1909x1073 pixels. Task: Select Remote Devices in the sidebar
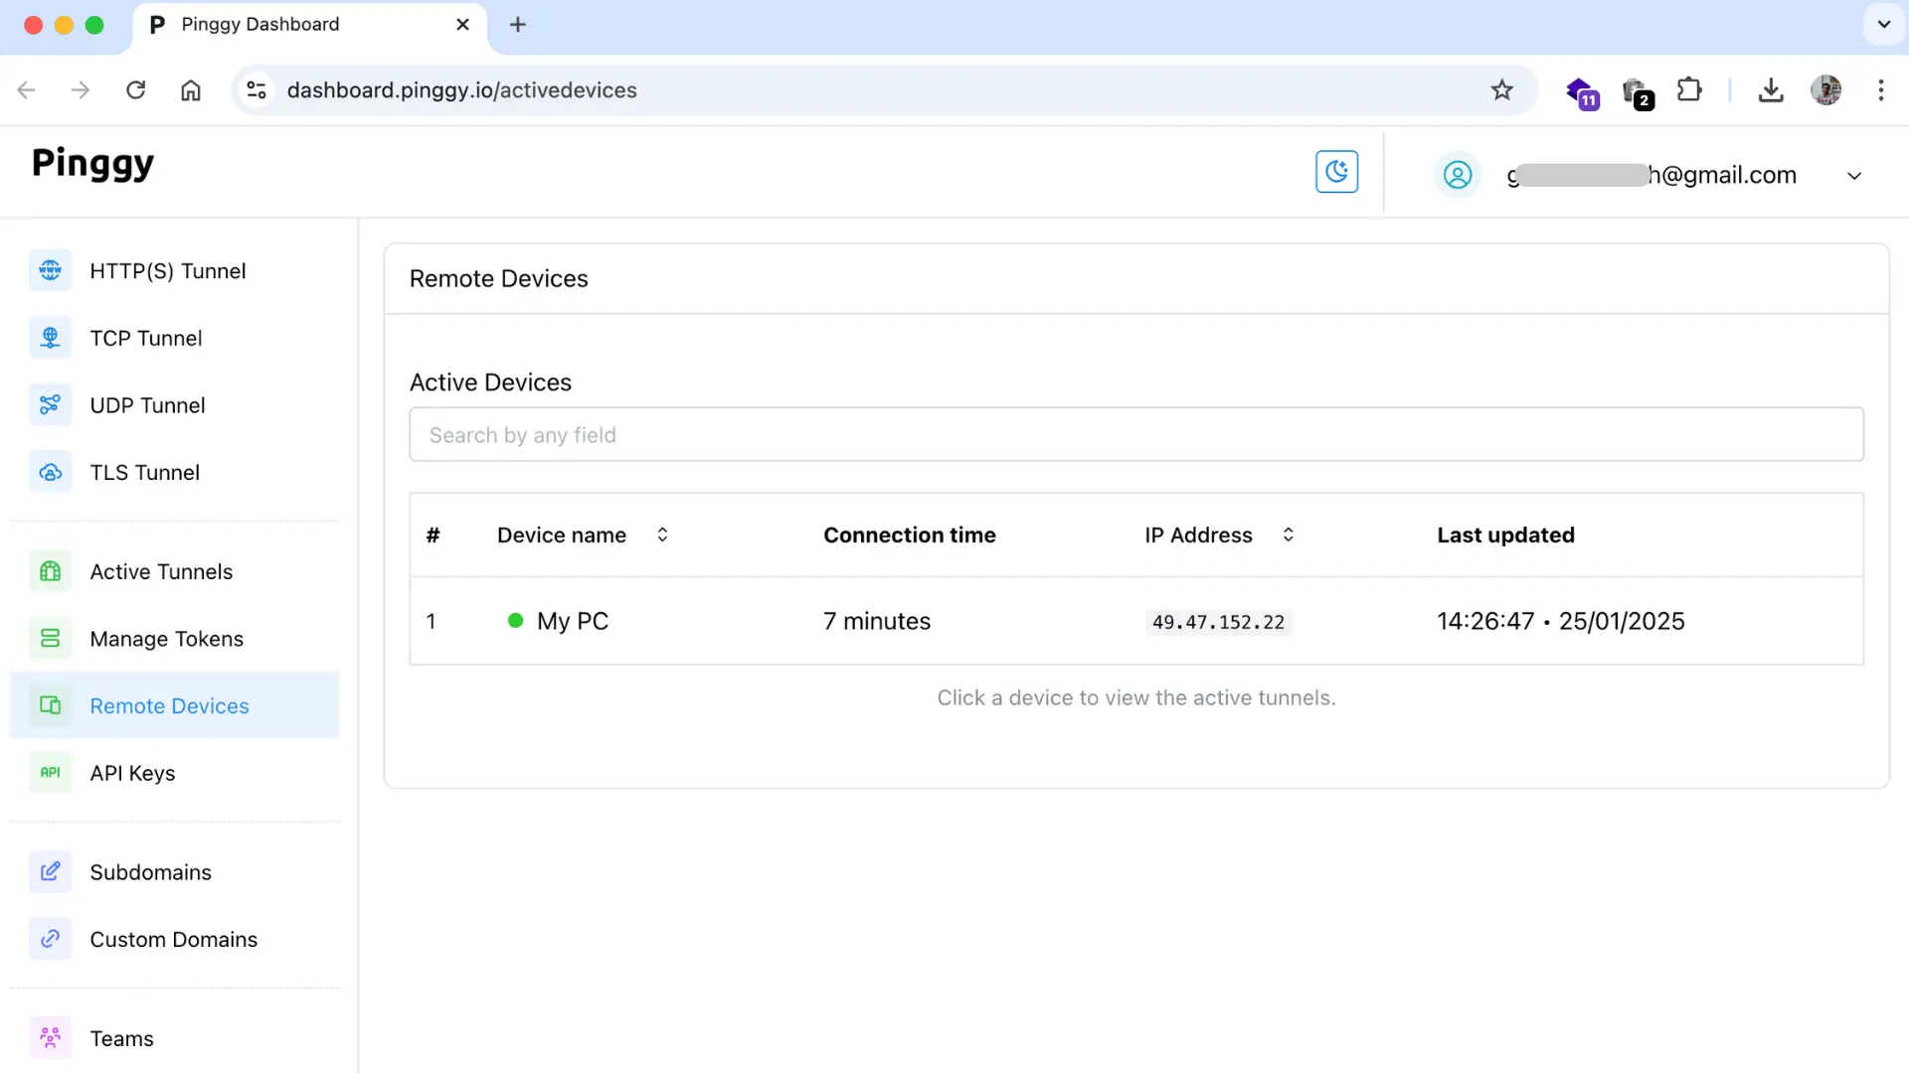coord(175,705)
